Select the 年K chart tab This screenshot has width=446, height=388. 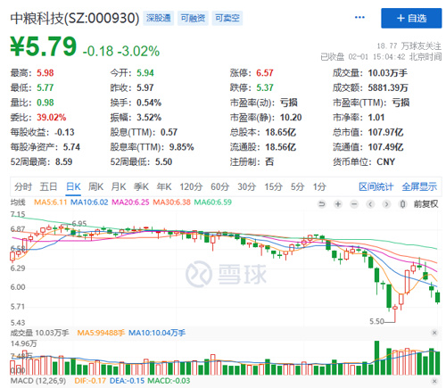click(164, 186)
